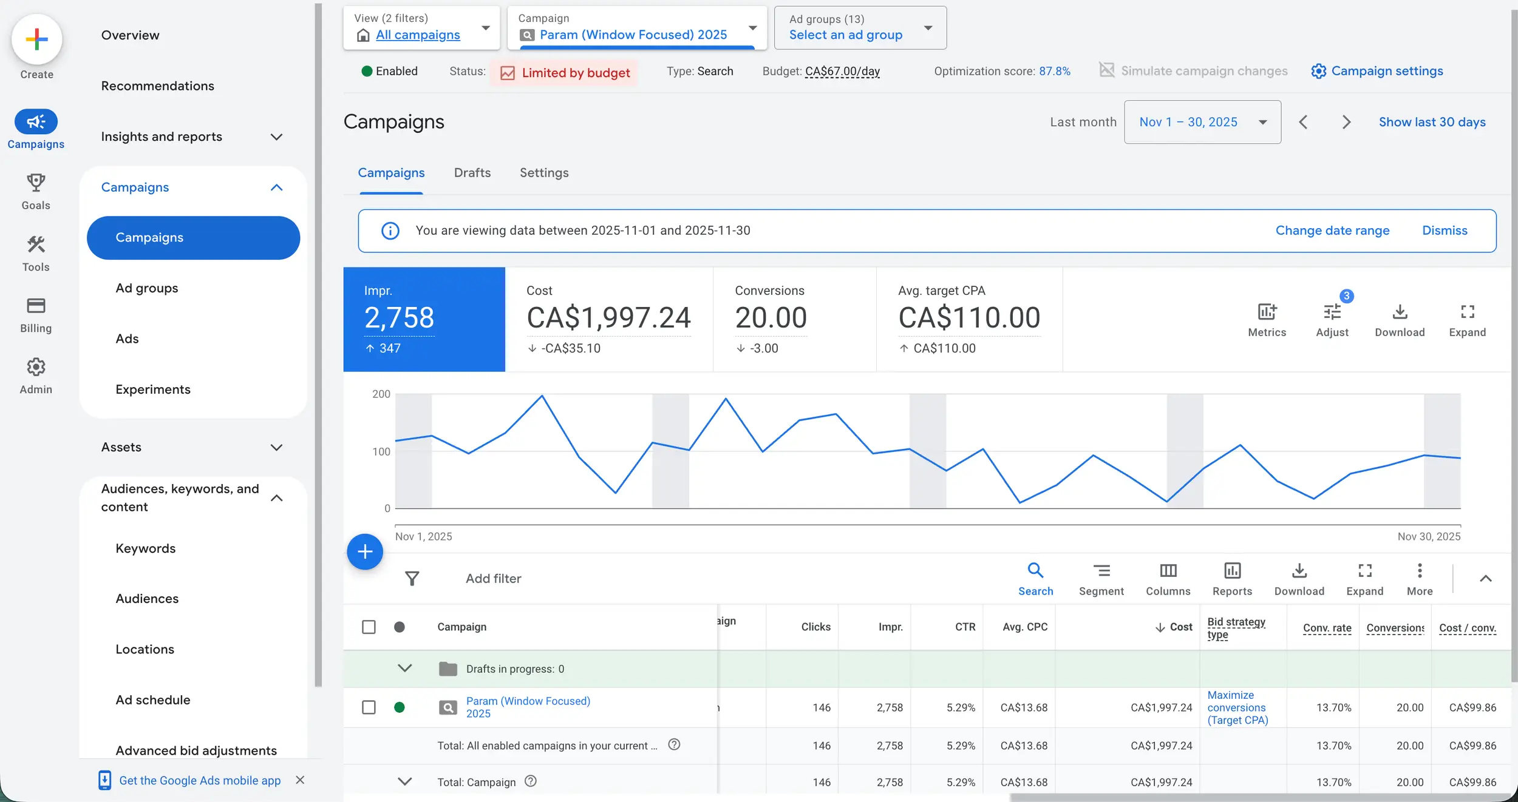Click the Columns icon in table toolbar
Image resolution: width=1518 pixels, height=802 pixels.
click(1168, 571)
